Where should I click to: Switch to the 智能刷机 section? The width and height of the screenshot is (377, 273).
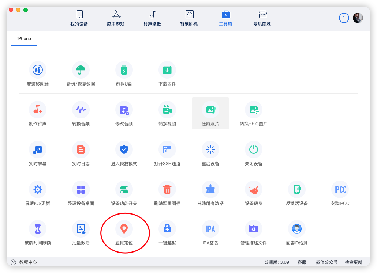click(x=189, y=18)
